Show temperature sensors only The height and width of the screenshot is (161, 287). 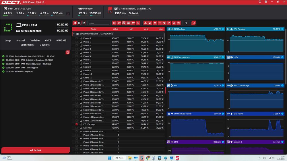tap(146, 23)
